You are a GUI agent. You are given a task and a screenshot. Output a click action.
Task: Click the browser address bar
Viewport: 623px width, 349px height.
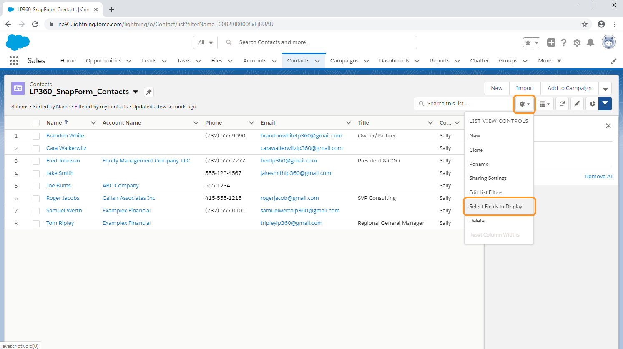tap(317, 24)
